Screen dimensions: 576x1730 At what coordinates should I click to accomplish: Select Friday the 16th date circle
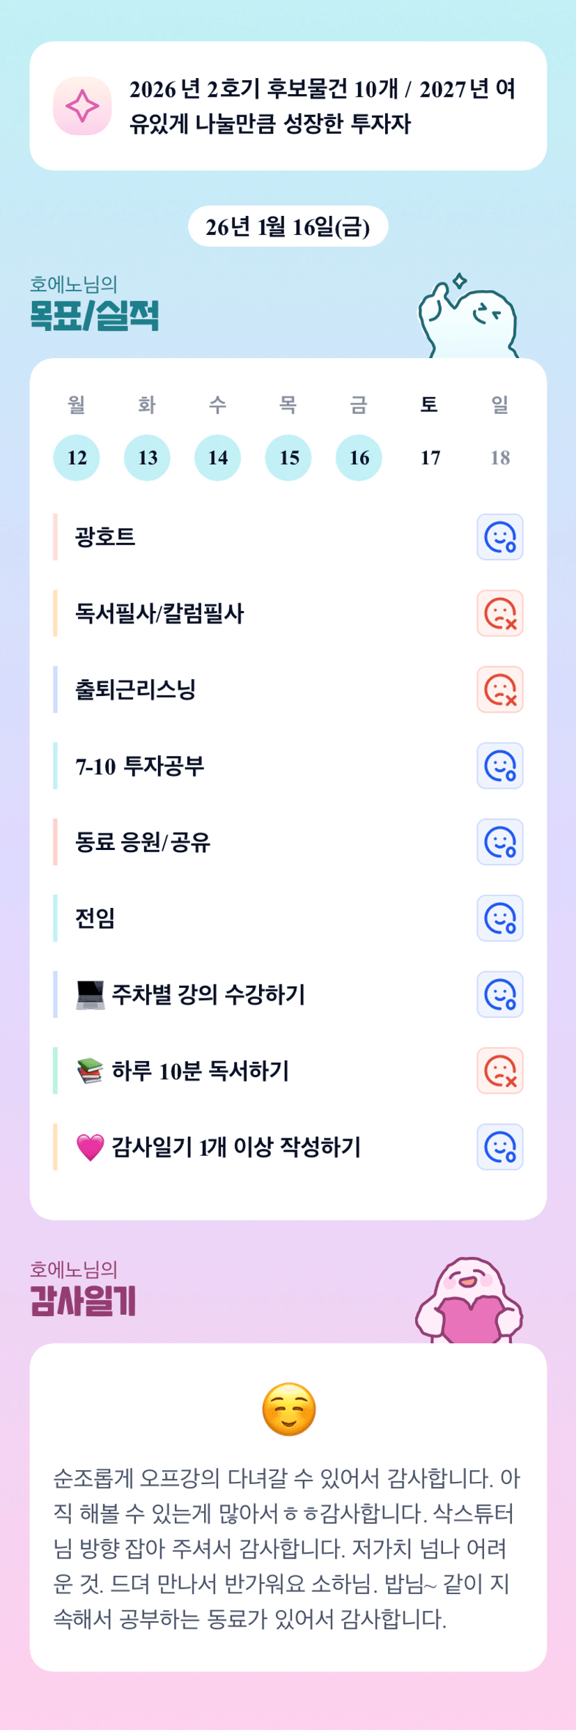coord(359,458)
